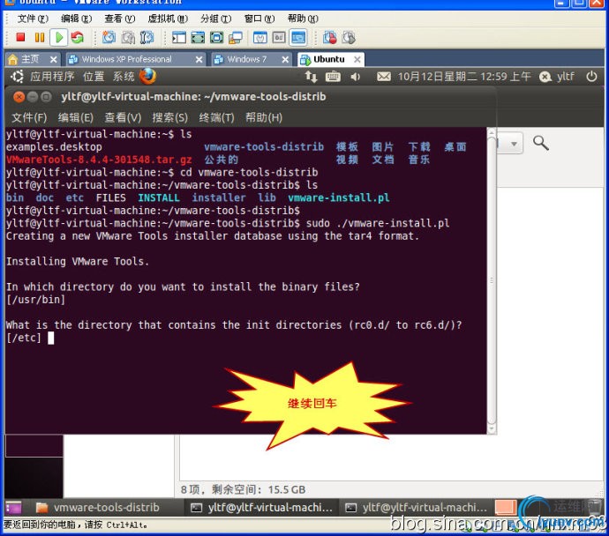Launch Firefox from the Ubuntu panel

pyautogui.click(x=147, y=77)
